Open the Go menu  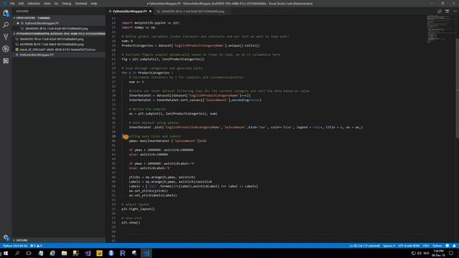[56, 4]
